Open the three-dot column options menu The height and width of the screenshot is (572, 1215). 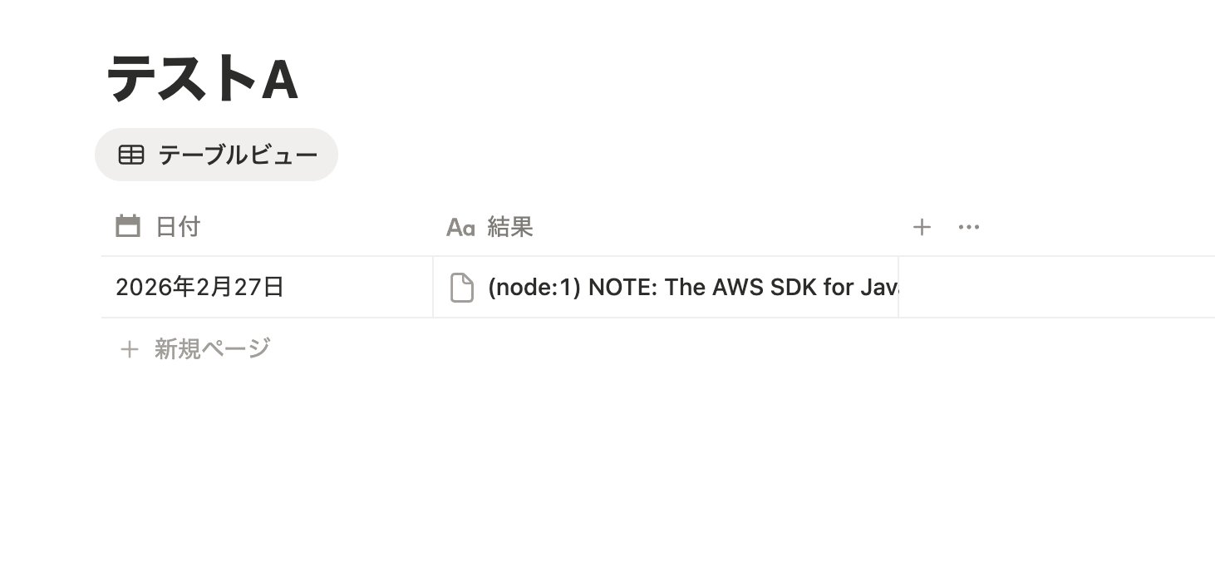[969, 227]
